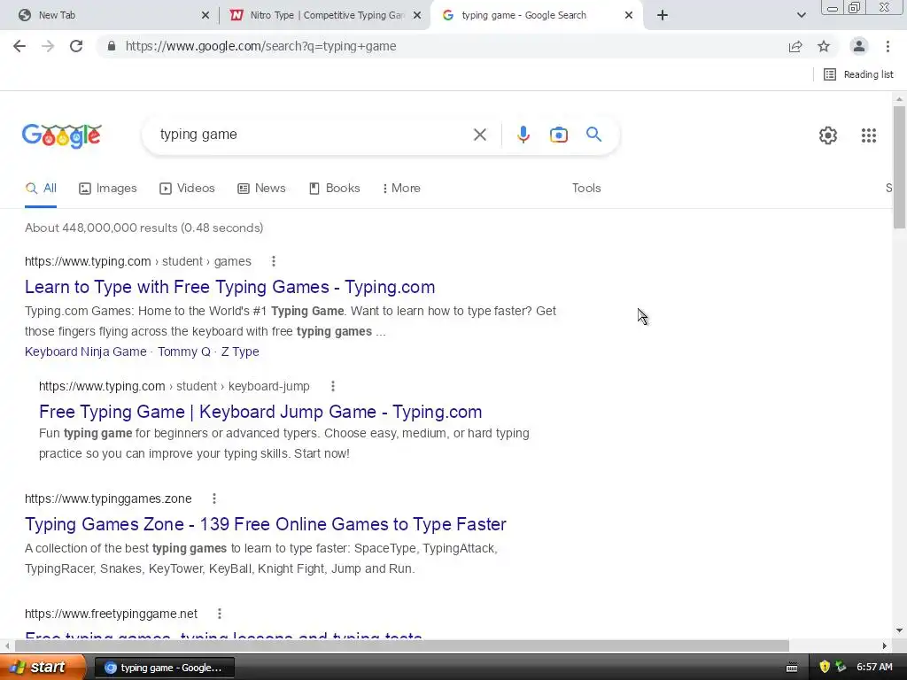Submit search with the magnifier icon
907x680 pixels.
point(593,135)
